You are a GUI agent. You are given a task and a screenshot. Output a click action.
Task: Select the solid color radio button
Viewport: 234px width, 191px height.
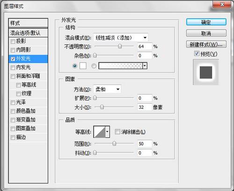[75, 66]
